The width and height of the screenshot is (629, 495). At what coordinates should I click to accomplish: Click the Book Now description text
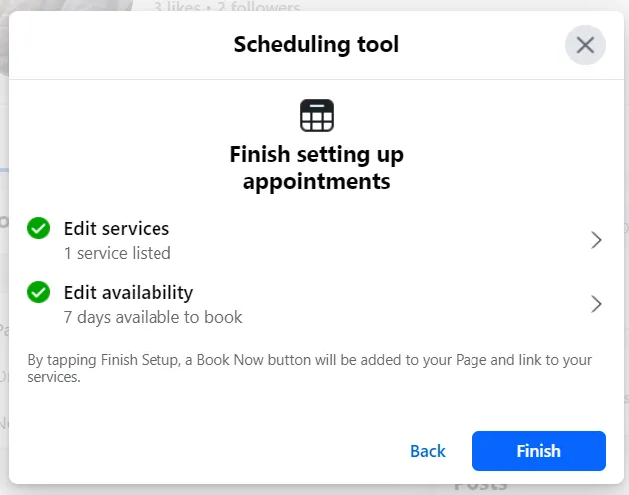pos(309,369)
